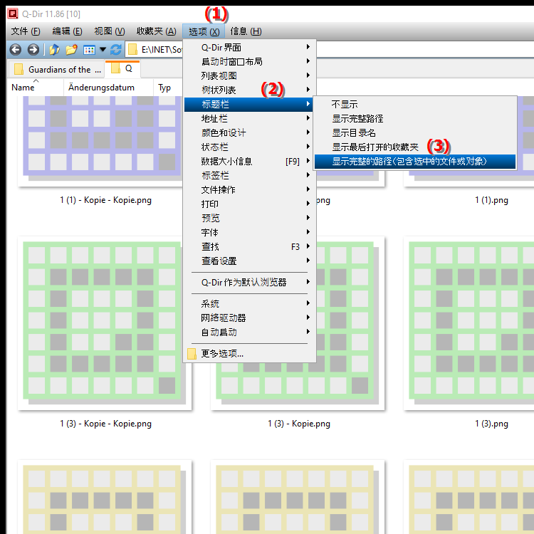The width and height of the screenshot is (534, 534).
Task: Open 字体 submenu
Action: pyautogui.click(x=250, y=232)
